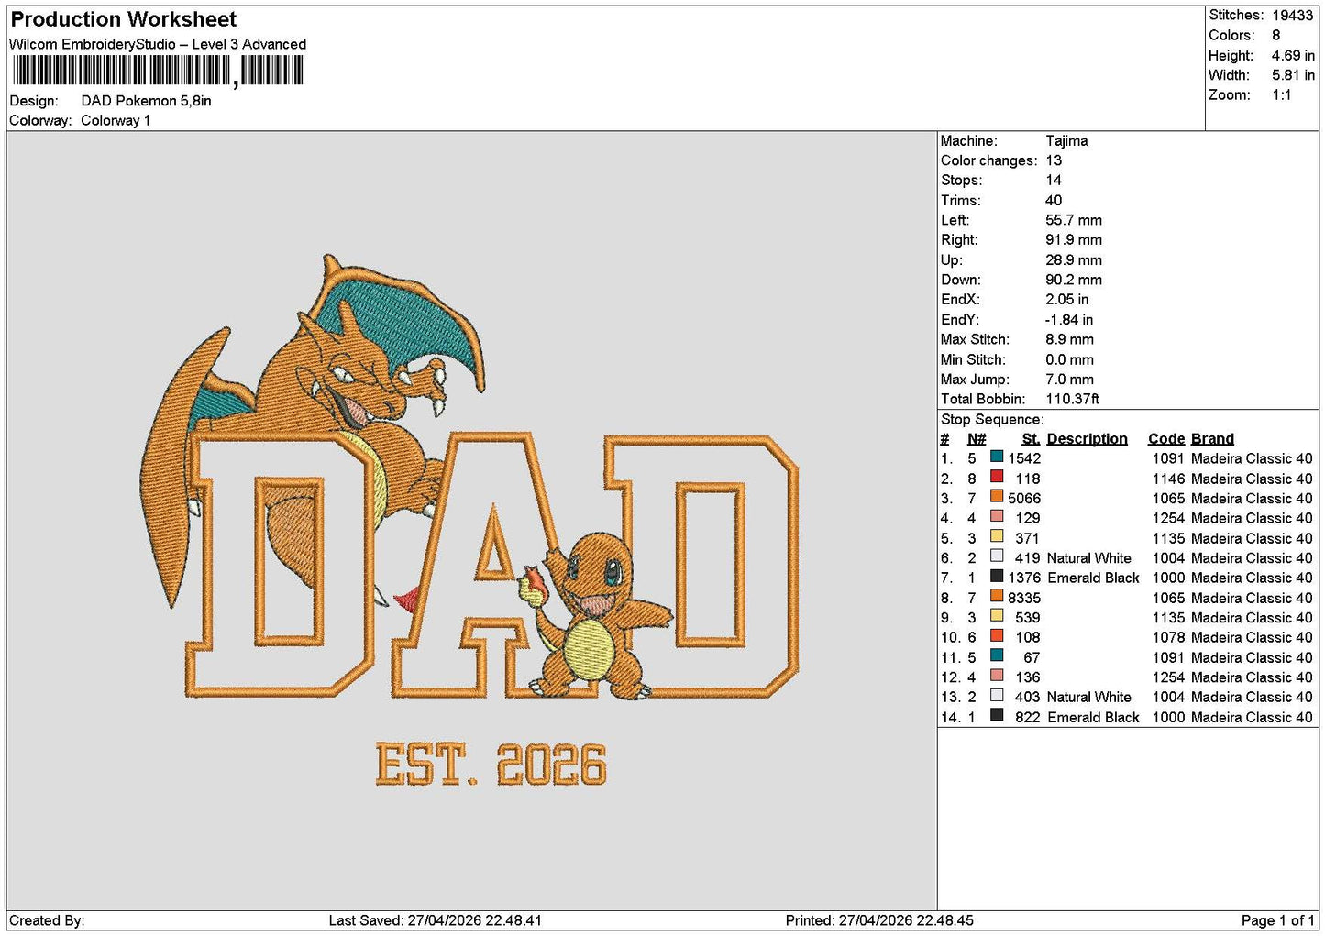Click the orange-red swatch in stop row 10
Viewport: 1325px width, 936px height.
pyautogui.click(x=997, y=636)
